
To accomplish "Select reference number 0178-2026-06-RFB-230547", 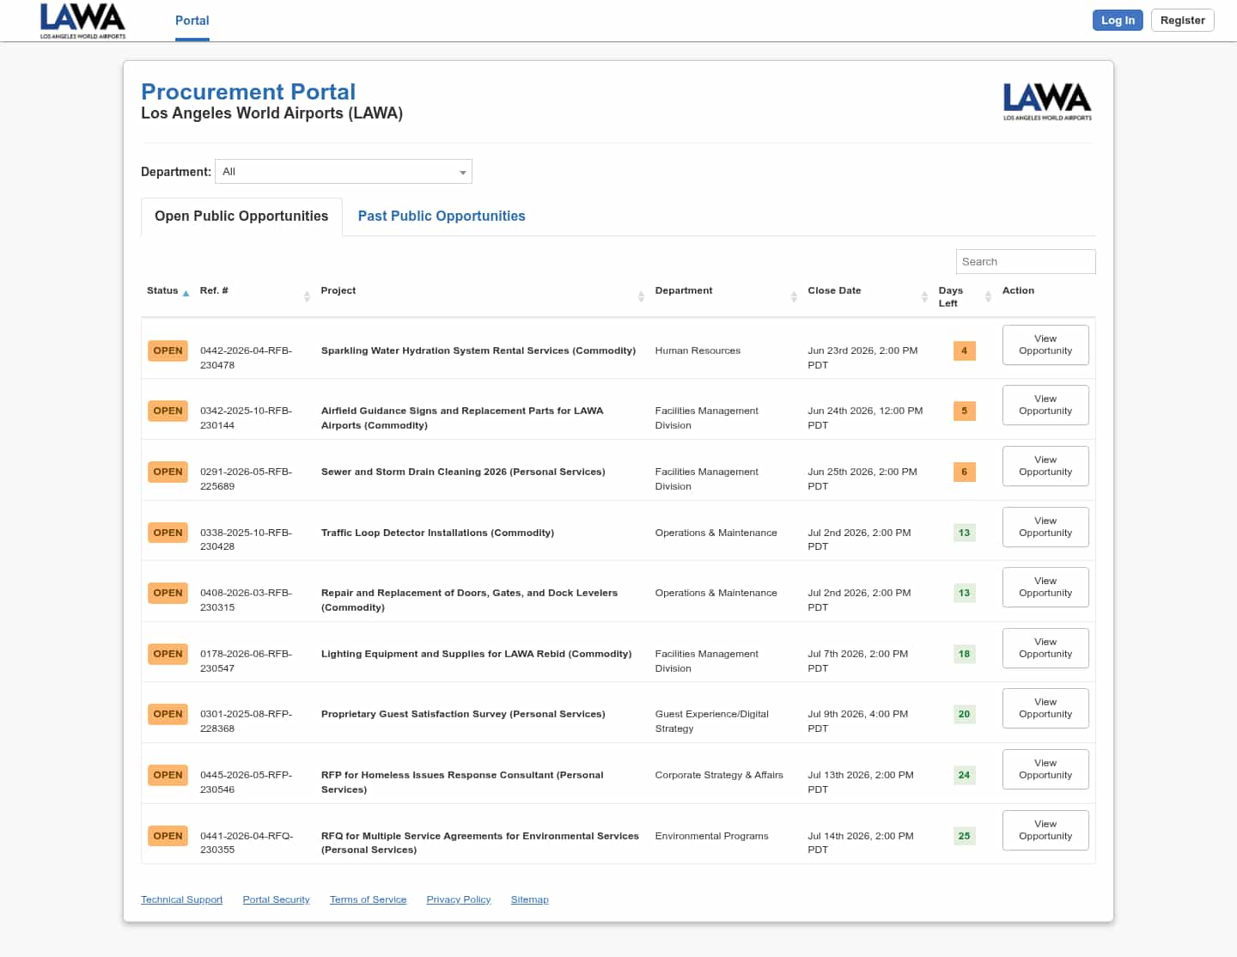I will click(247, 661).
